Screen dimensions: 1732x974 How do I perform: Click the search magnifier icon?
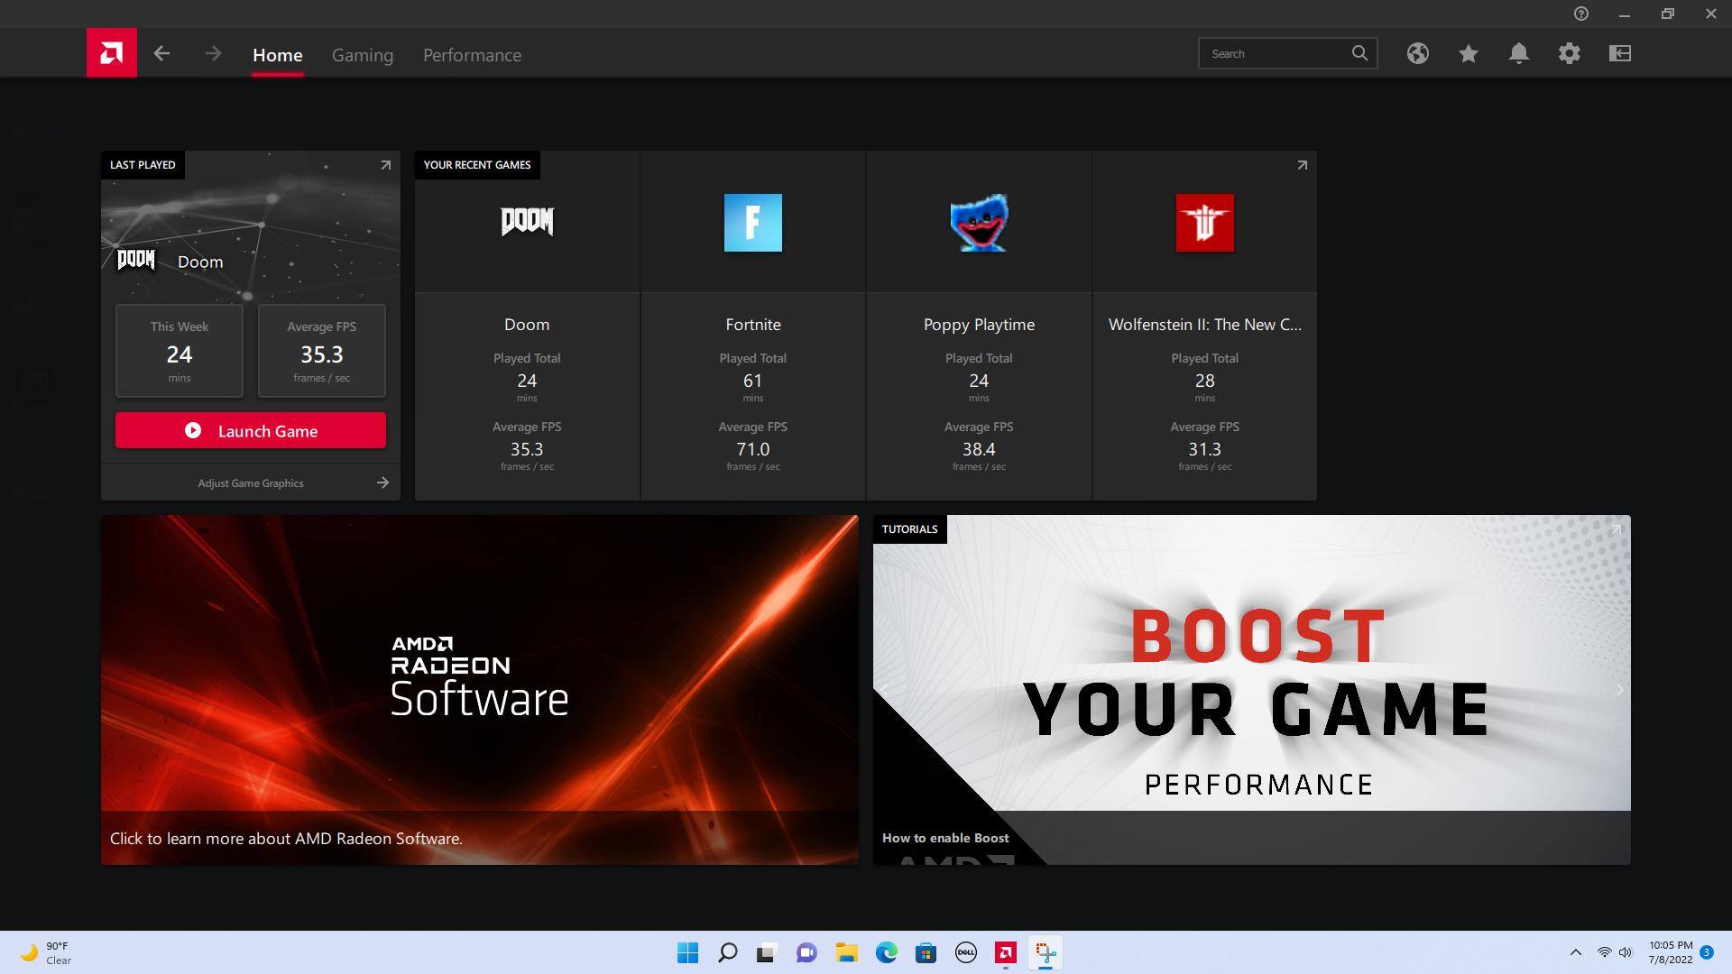pos(1359,54)
